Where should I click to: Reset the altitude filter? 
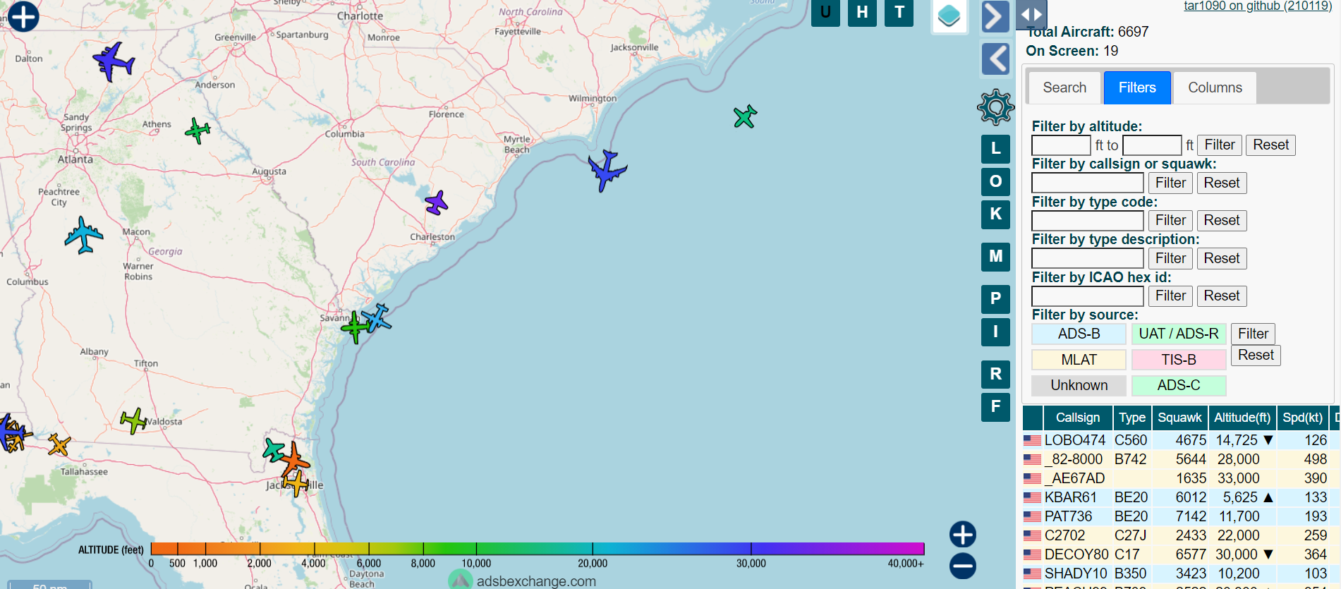(1270, 145)
